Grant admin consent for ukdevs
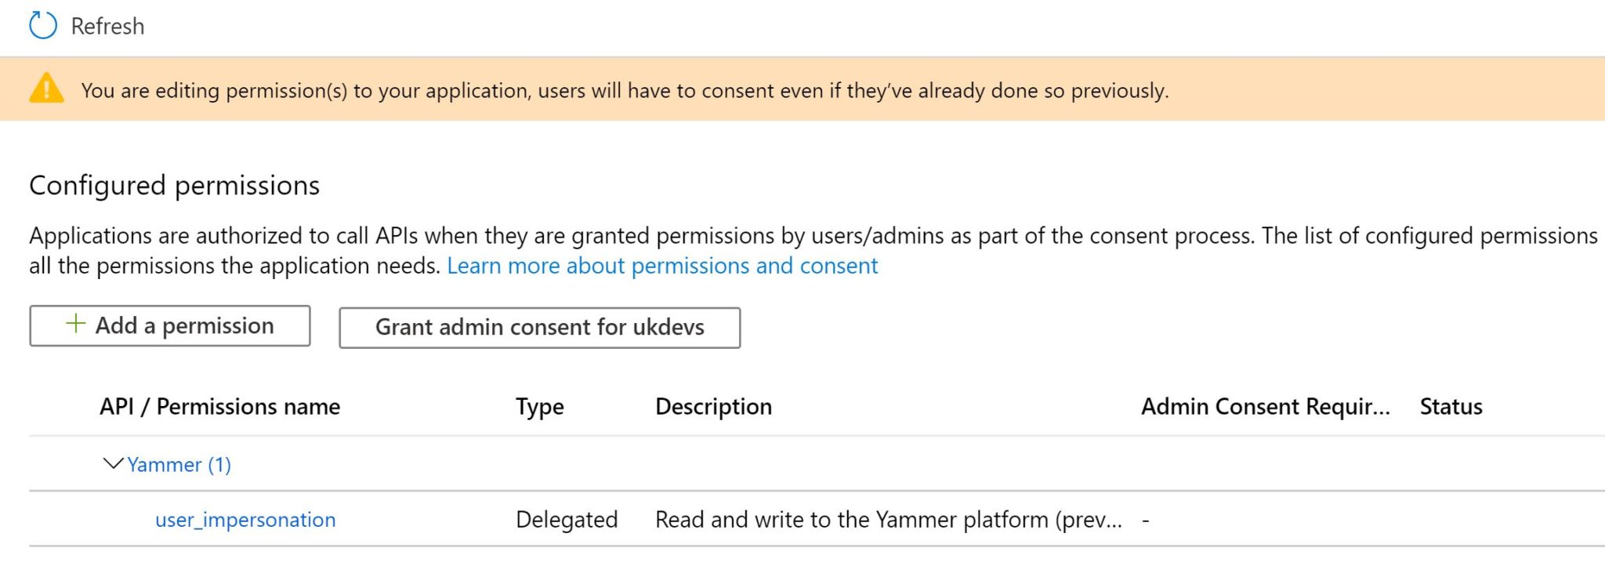 pyautogui.click(x=539, y=327)
